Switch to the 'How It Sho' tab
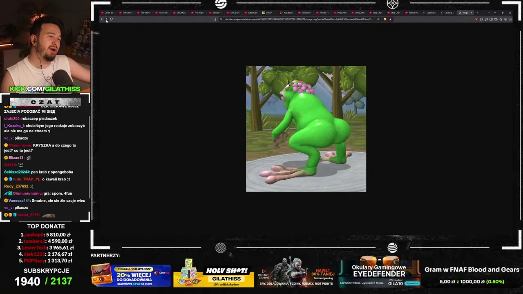Image resolution: width=523 pixels, height=294 pixels. pos(163,13)
